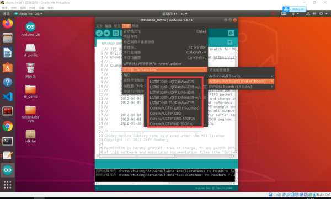
Task: Click the VirtualBox blue upload button
Action: point(295,9)
